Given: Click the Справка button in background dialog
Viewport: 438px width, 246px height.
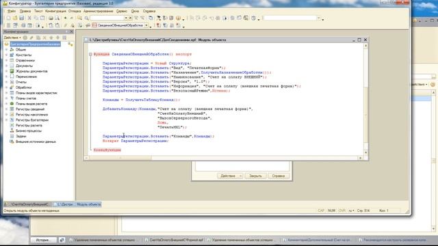Looking at the screenshot, I should tap(279, 176).
